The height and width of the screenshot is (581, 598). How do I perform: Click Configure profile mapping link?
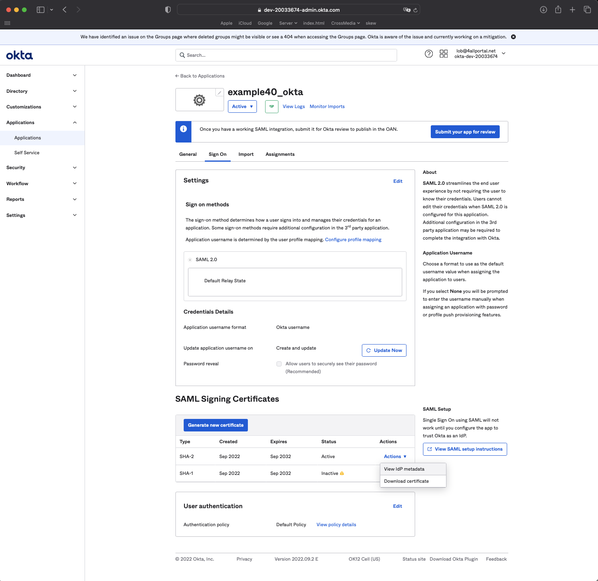[353, 240]
